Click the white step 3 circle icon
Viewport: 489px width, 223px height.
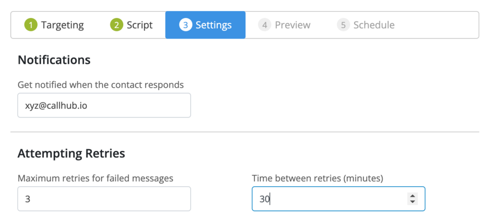click(186, 25)
